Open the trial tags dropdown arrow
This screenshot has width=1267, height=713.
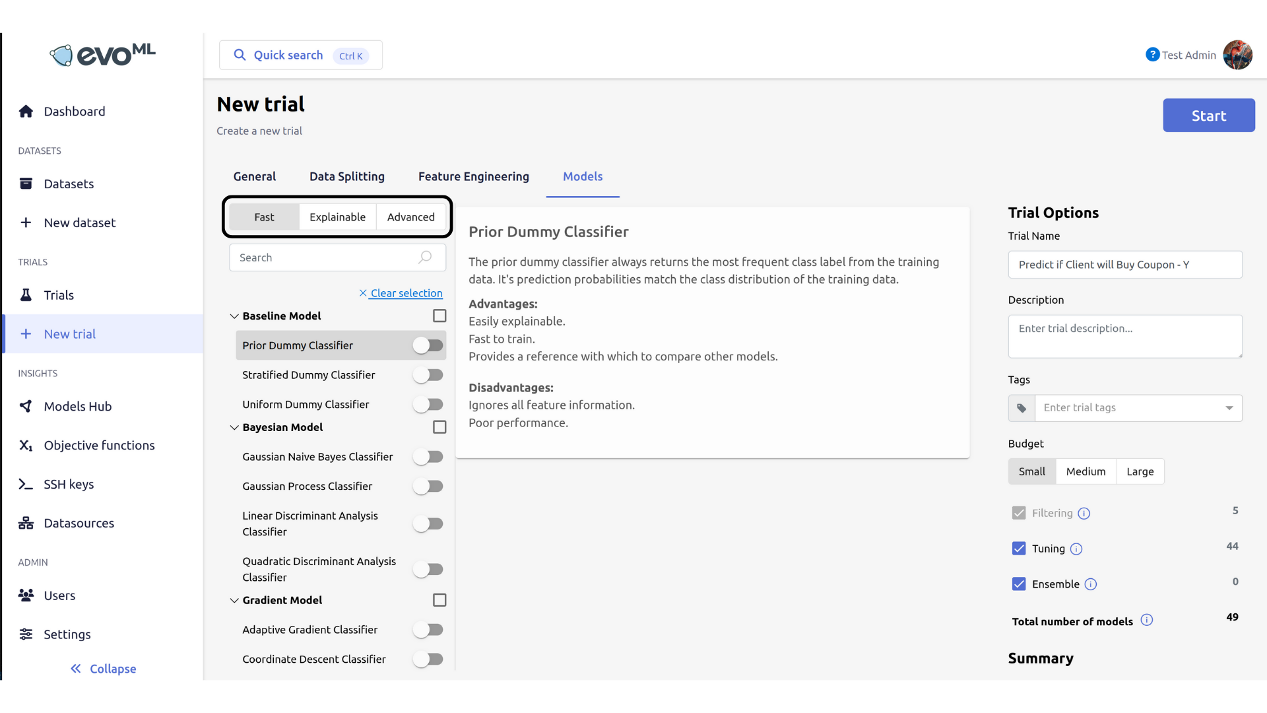click(1229, 408)
